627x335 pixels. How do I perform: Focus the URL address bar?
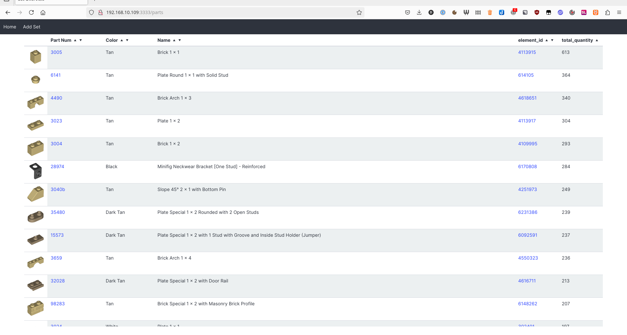click(x=229, y=12)
